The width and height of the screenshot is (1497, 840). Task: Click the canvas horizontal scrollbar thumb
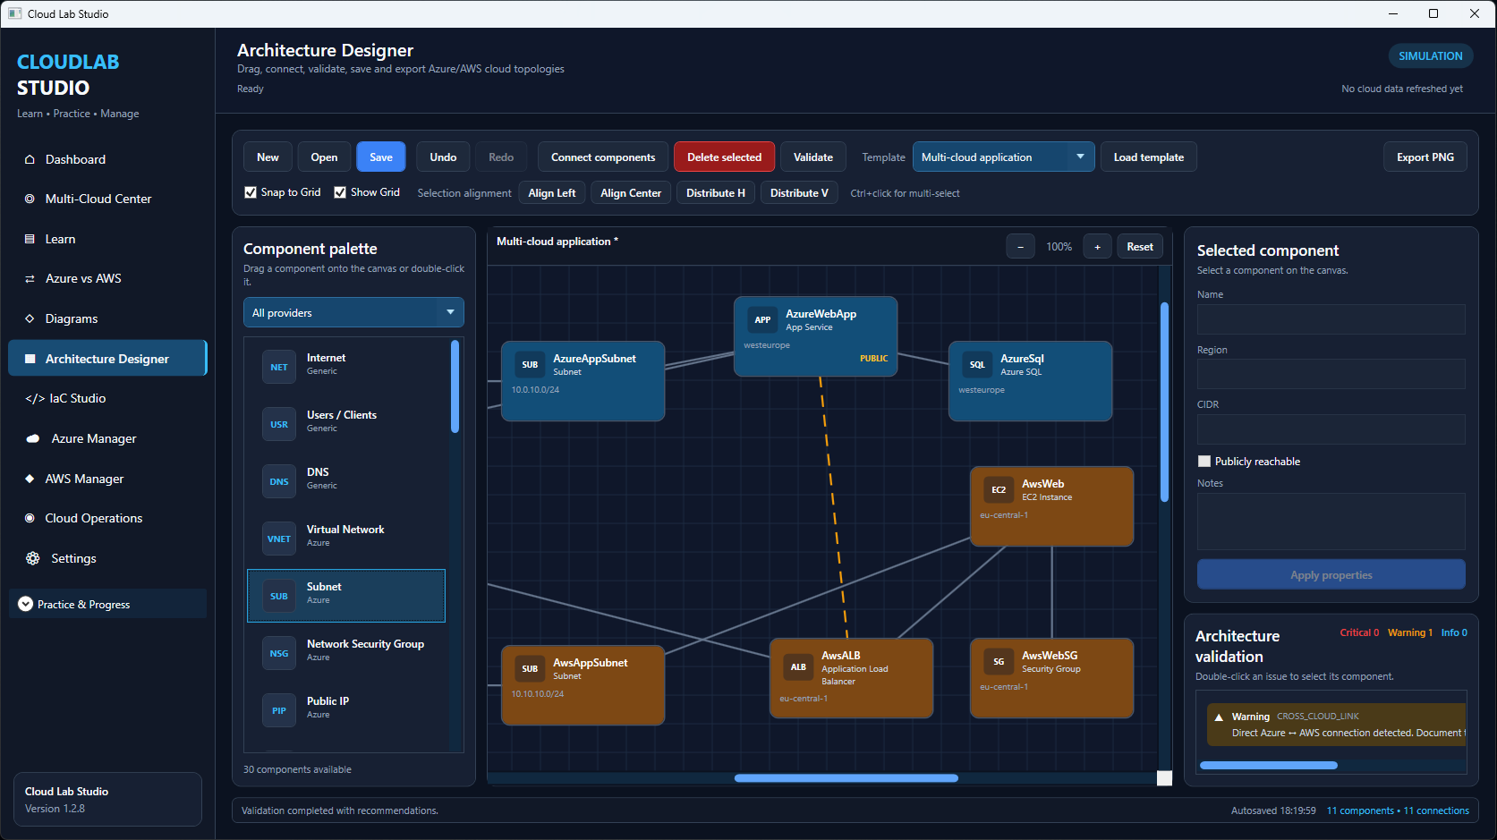click(x=846, y=778)
